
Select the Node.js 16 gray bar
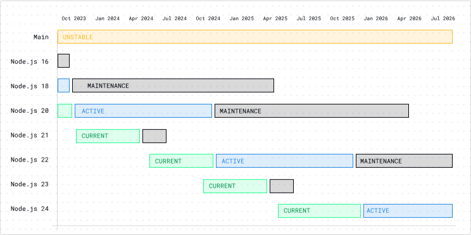(64, 61)
